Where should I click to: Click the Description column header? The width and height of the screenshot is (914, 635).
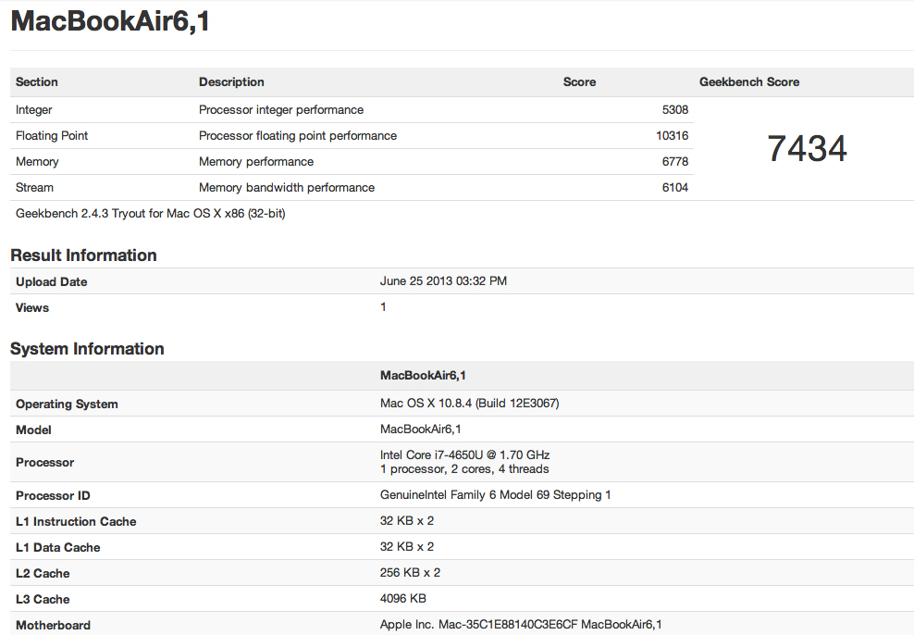pos(231,81)
